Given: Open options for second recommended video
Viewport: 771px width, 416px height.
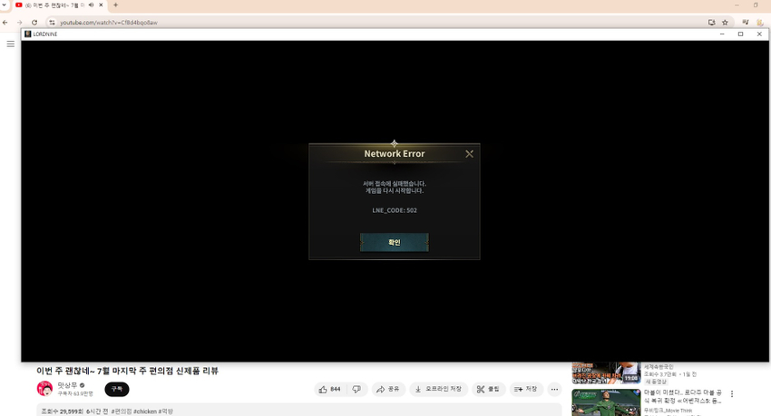Looking at the screenshot, I should (732, 394).
